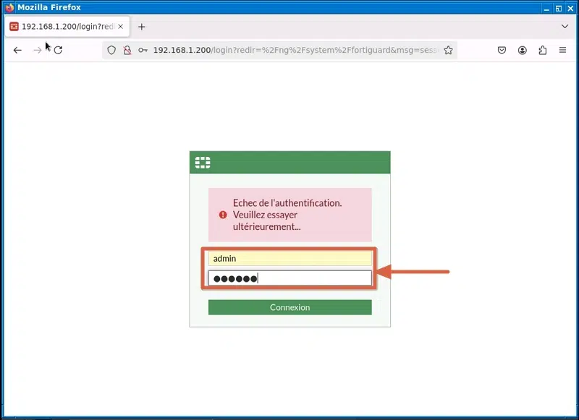
Task: Click the admin username field
Action: click(290, 259)
